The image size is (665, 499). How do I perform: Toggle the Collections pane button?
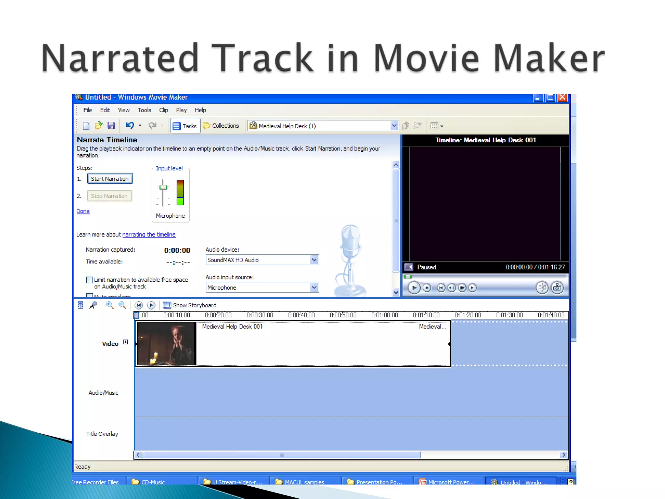(x=221, y=126)
